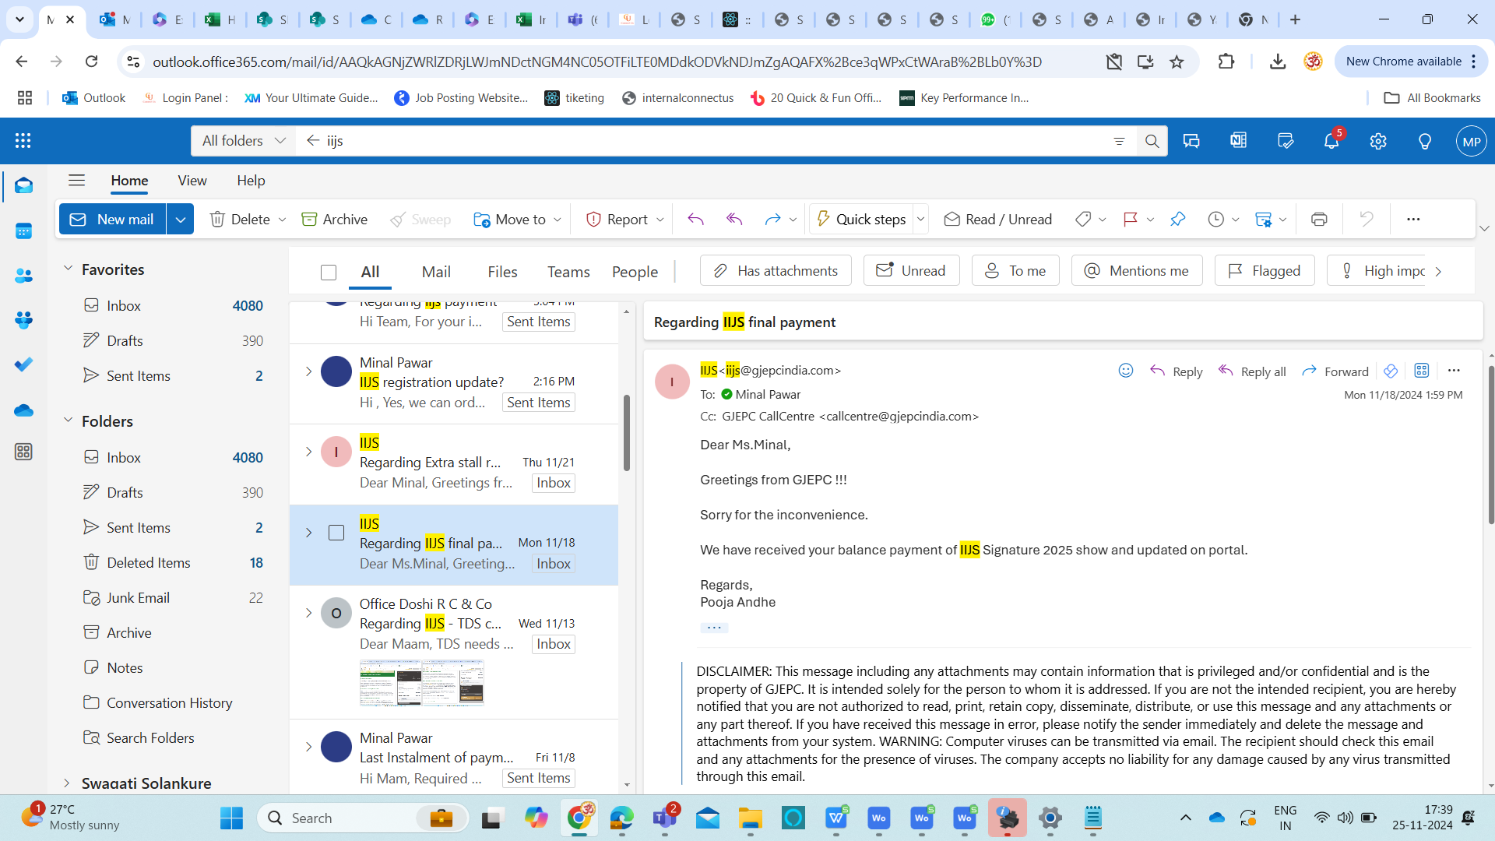Open search filters icon in search box
This screenshot has height=841, width=1495.
click(1119, 141)
